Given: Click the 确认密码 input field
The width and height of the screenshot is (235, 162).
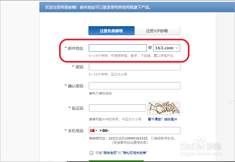Looking at the screenshot, I should pyautogui.click(x=134, y=86).
